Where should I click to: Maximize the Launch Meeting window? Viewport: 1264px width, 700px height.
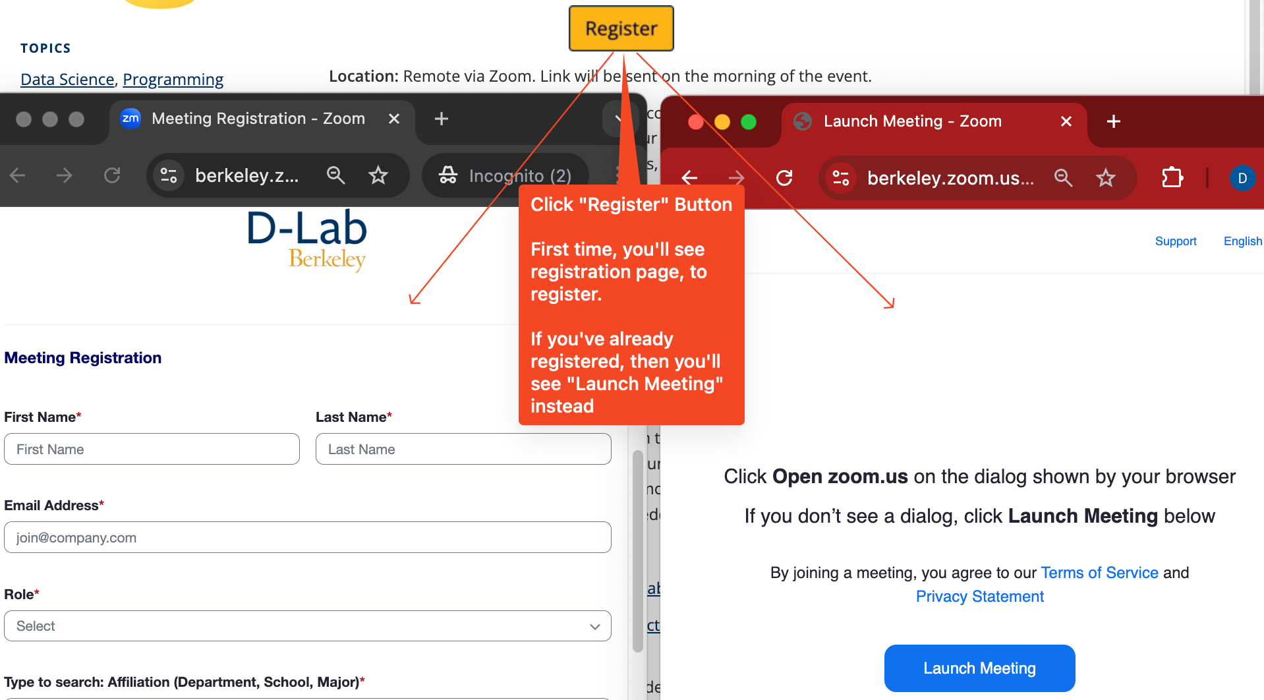(749, 122)
